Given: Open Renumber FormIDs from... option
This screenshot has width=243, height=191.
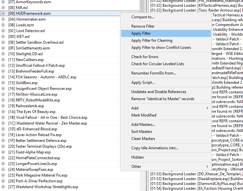Looking at the screenshot, I should (x=166, y=73).
